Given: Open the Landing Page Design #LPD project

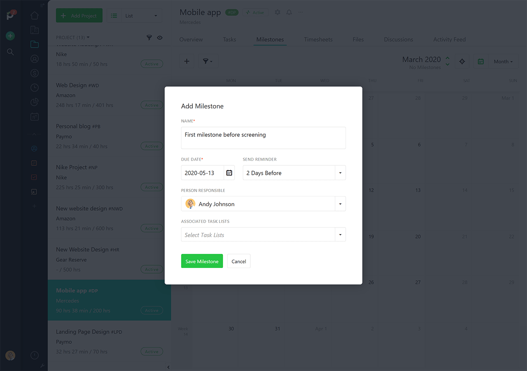Looking at the screenshot, I should (x=110, y=342).
